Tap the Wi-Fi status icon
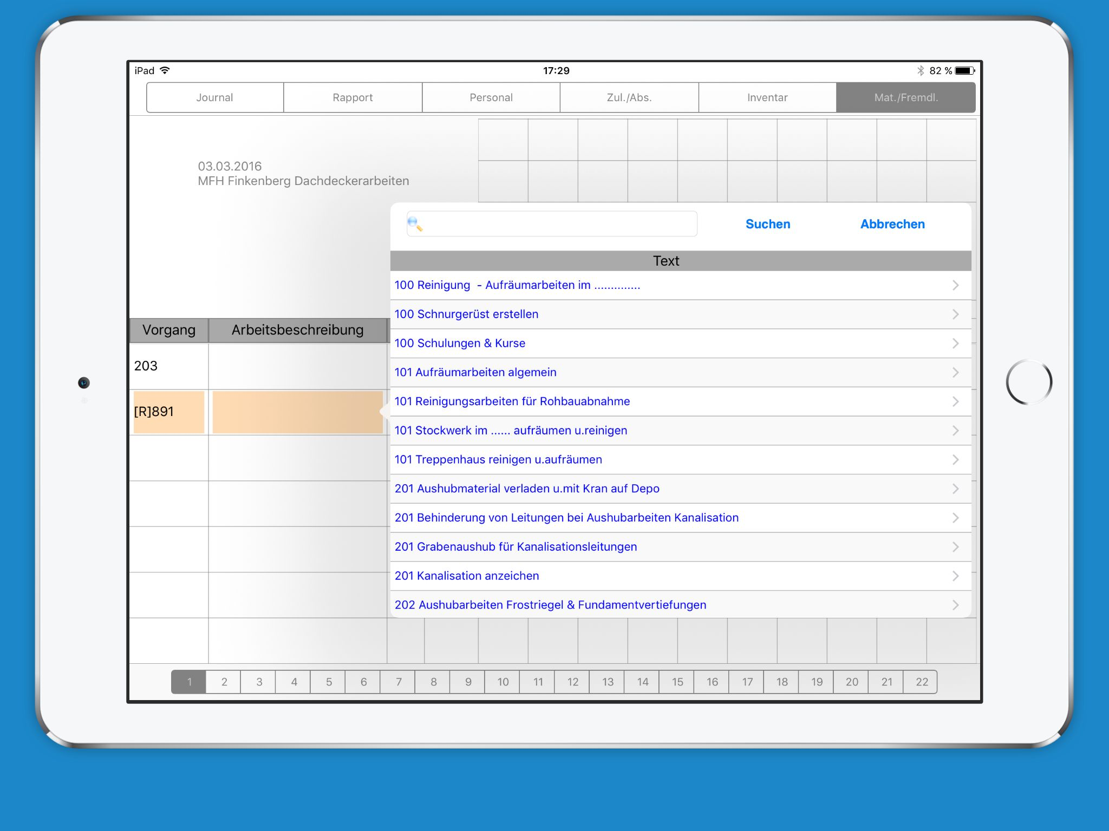1109x831 pixels. pyautogui.click(x=165, y=70)
